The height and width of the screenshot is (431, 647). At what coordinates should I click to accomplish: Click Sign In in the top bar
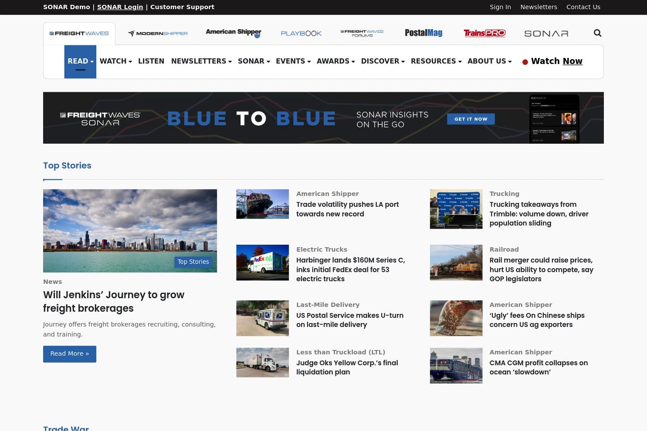500,7
